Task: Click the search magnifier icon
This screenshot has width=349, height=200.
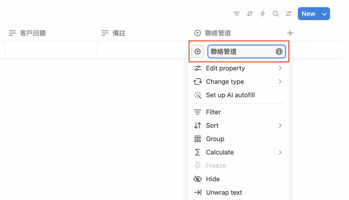Action: pyautogui.click(x=276, y=14)
